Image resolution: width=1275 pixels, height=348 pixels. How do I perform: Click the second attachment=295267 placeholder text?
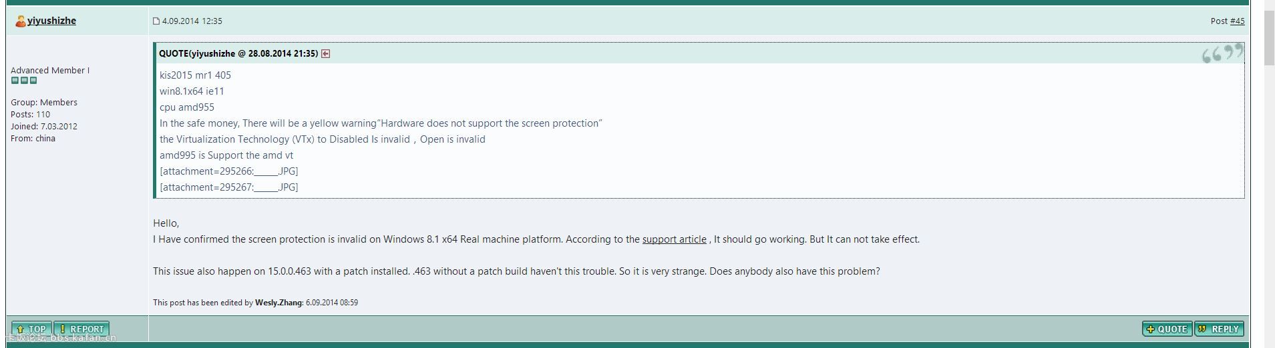coord(229,187)
